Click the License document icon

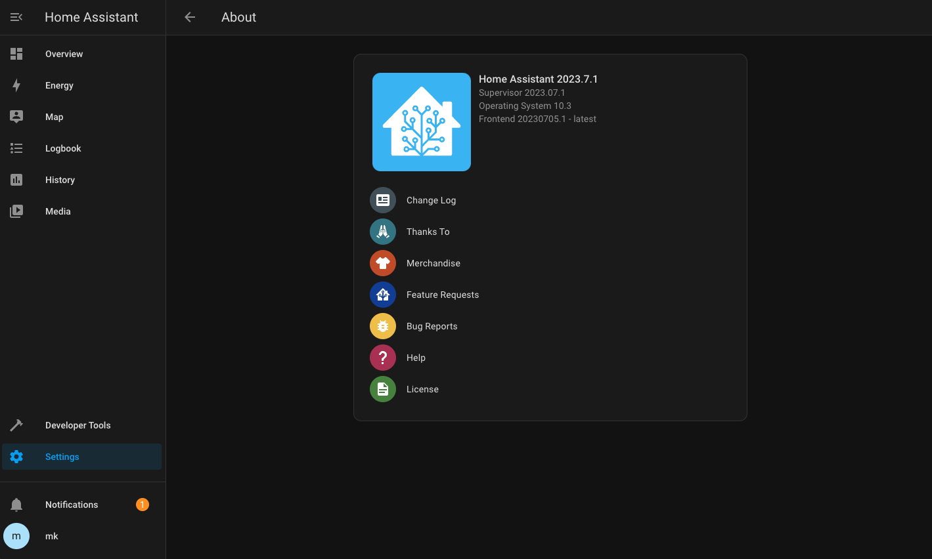pyautogui.click(x=383, y=389)
